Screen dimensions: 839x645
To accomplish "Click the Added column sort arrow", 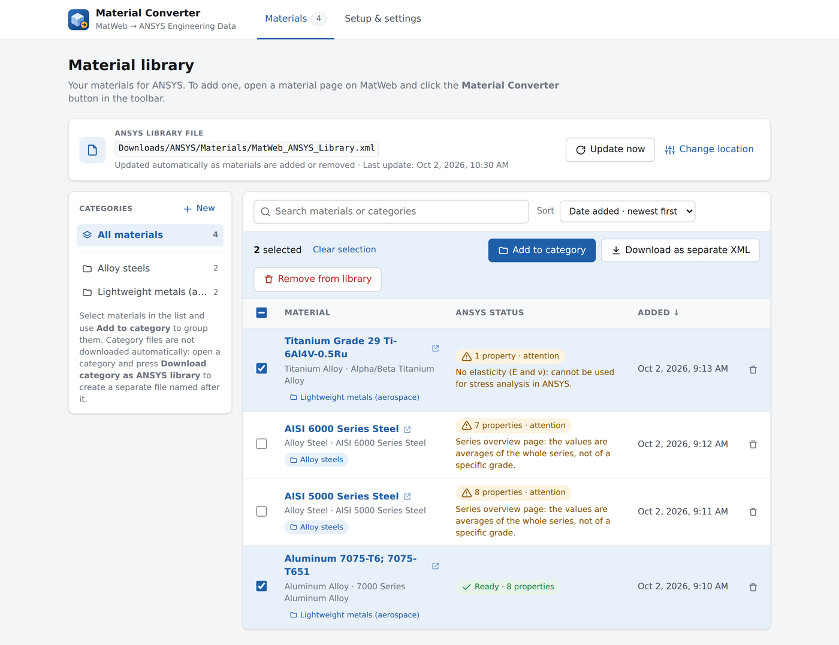I will [x=676, y=312].
